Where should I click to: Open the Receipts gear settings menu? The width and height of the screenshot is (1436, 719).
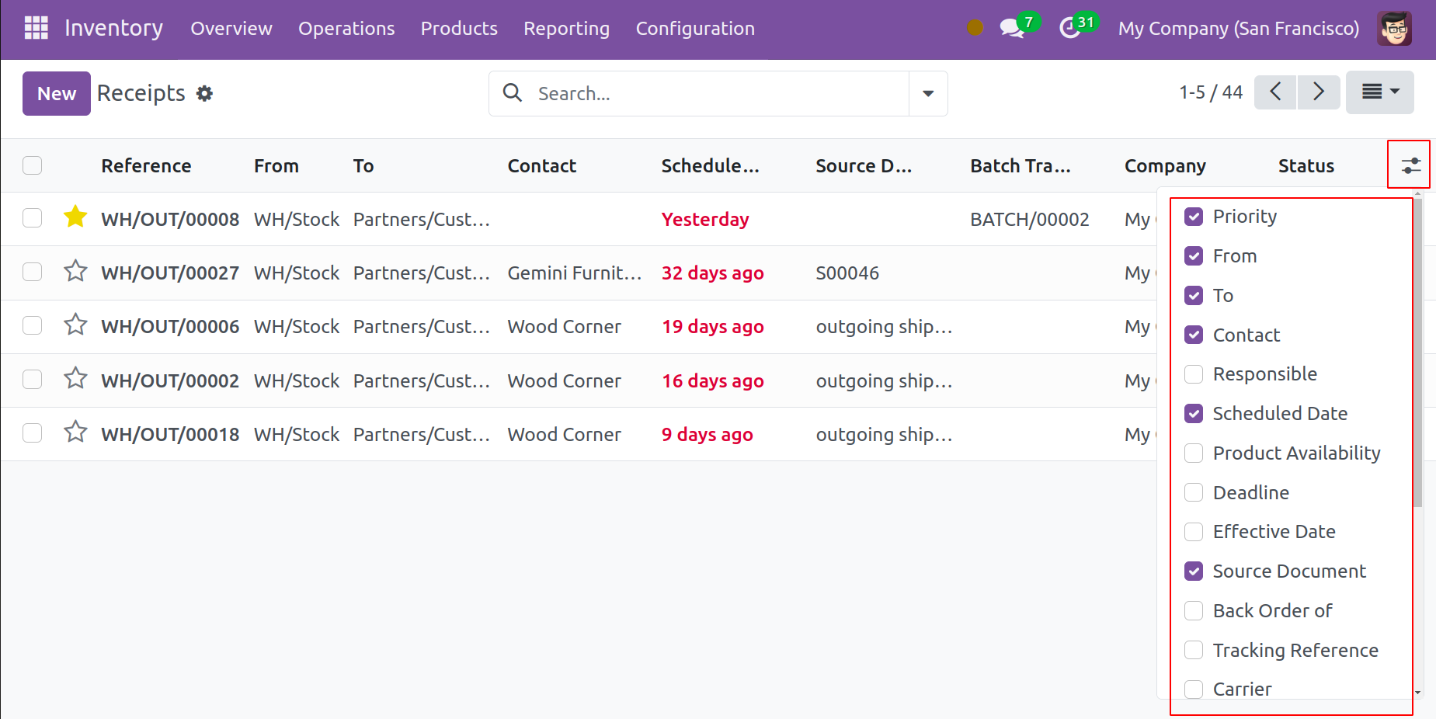(x=204, y=94)
